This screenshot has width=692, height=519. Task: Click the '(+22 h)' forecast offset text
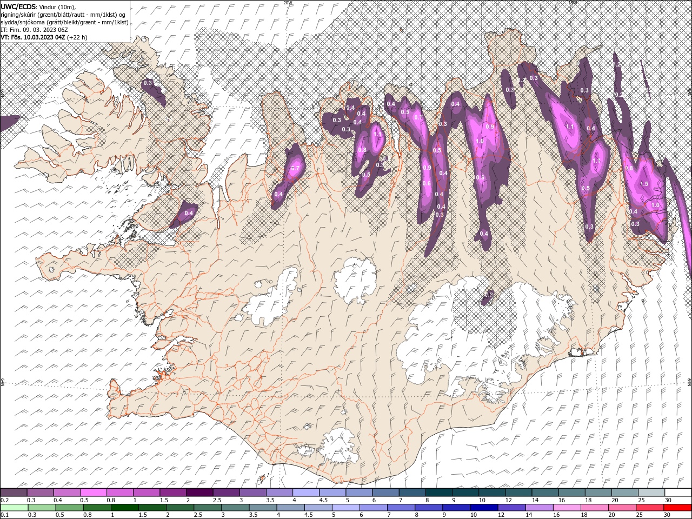tap(77, 37)
